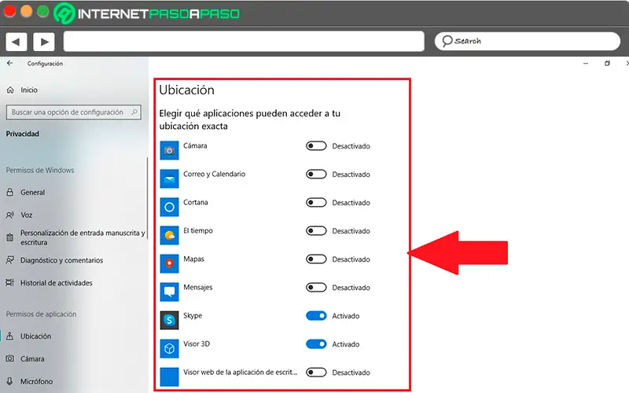Click the Skype app icon
Image resolution: width=629 pixels, height=393 pixels.
pyautogui.click(x=169, y=320)
